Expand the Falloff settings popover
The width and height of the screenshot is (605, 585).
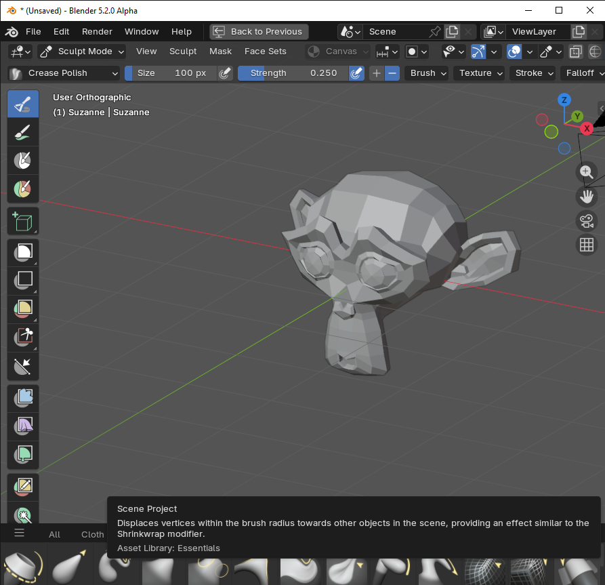(584, 73)
